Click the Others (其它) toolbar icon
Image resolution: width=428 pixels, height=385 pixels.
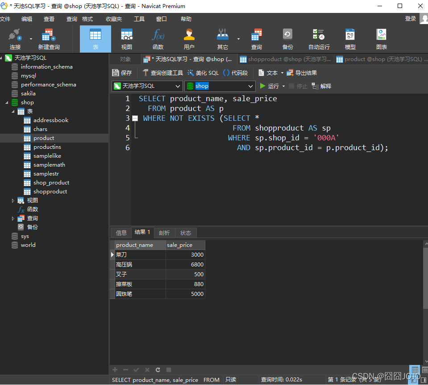222,39
